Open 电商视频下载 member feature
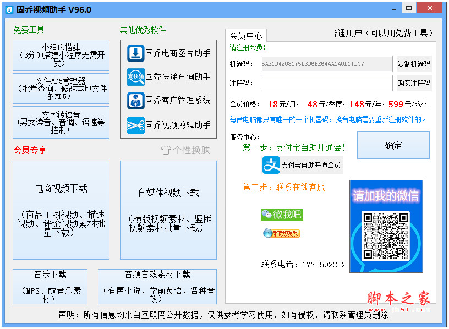The width and height of the screenshot is (449, 329). point(61,210)
